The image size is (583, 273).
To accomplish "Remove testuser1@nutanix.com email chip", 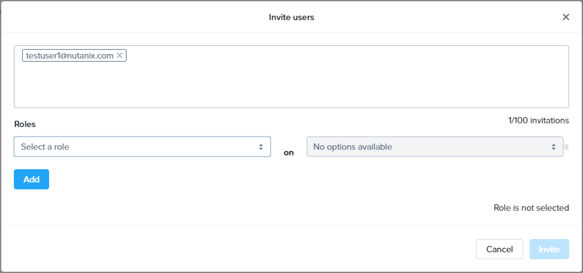I will (120, 55).
